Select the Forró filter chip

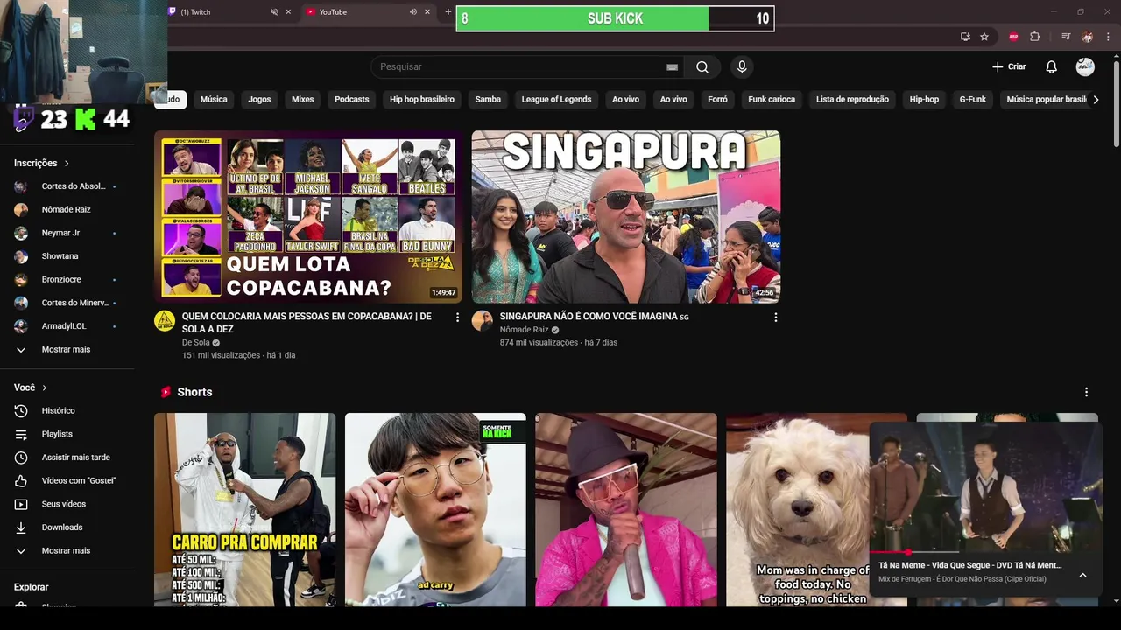pyautogui.click(x=717, y=100)
